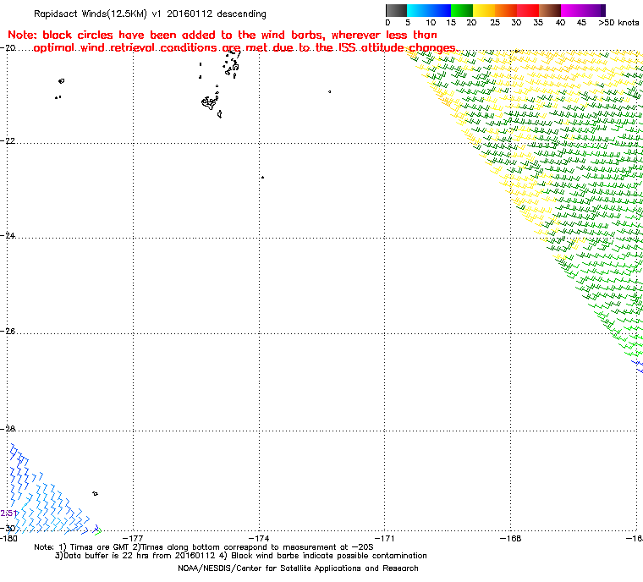The height and width of the screenshot is (582, 643).
Task: Click the cyan-blue 5-15 knots color segment
Action: tap(429, 10)
